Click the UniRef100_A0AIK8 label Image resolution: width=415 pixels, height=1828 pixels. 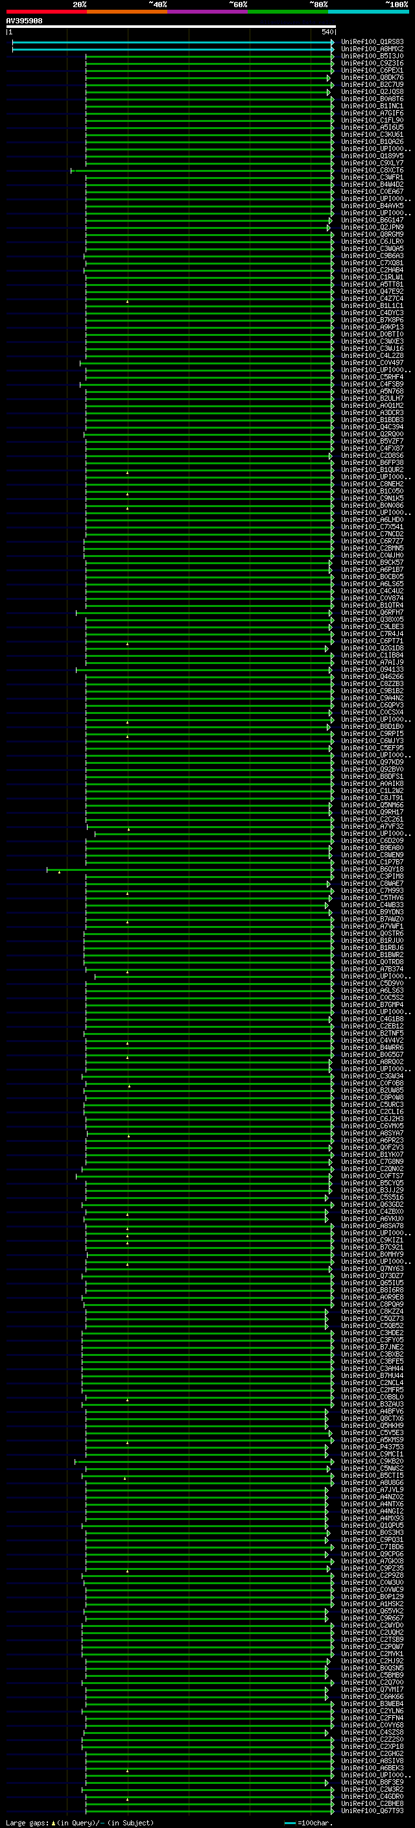372,783
